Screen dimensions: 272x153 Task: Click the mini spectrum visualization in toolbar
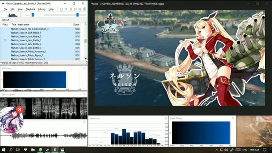12,15
